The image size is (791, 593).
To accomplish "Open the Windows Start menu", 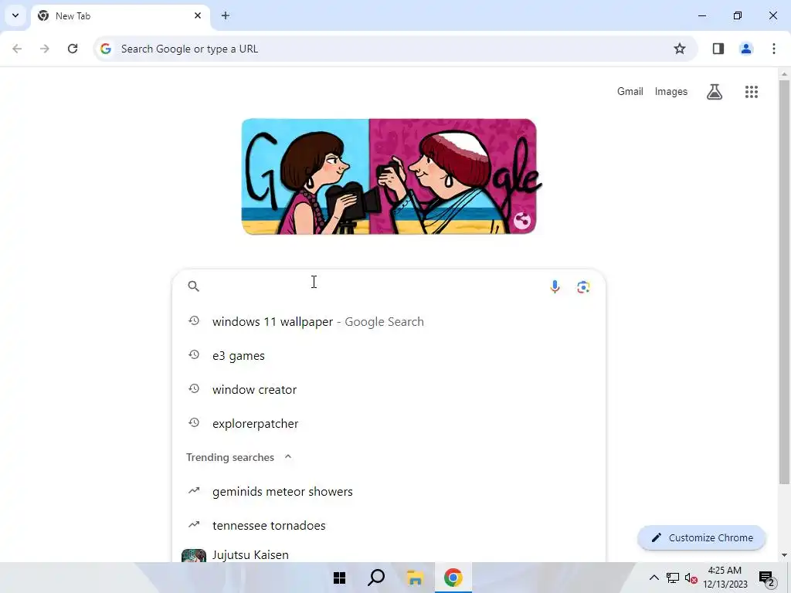I will click(x=340, y=578).
